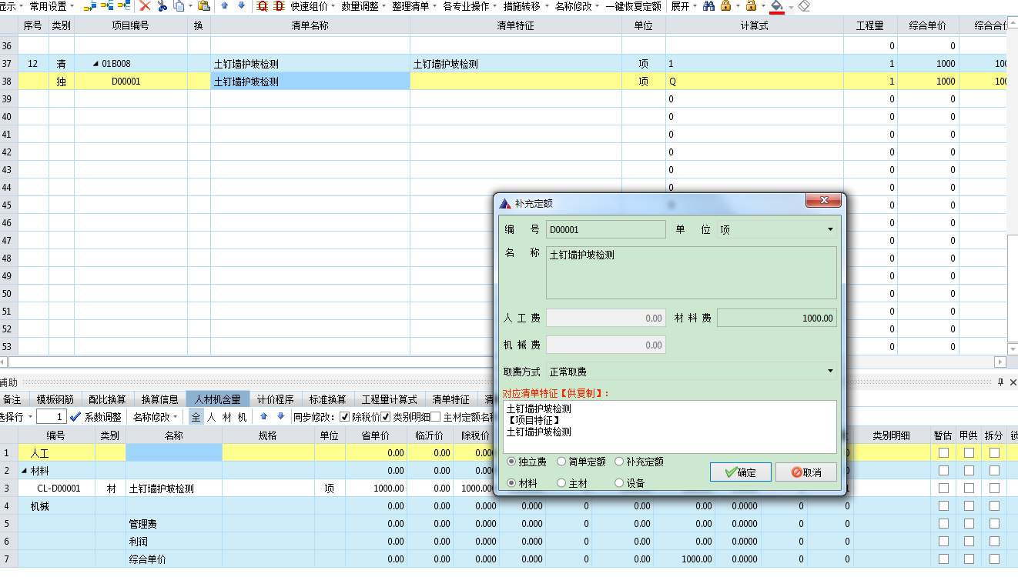1018x577 pixels.
Task: Switch to 计价程序 tab
Action: (276, 399)
